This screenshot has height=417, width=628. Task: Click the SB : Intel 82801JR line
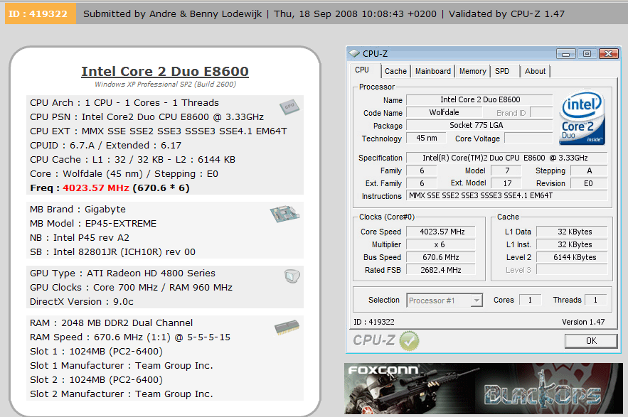pos(112,251)
